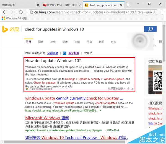Reload the page with refresh icon

pyautogui.click(x=21, y=12)
